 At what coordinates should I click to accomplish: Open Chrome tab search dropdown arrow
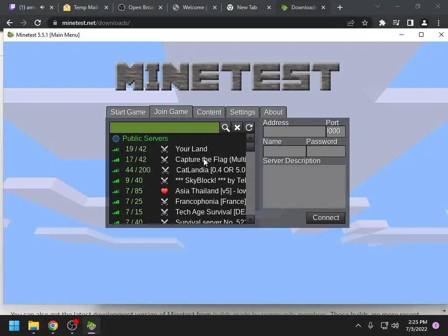click(x=378, y=6)
